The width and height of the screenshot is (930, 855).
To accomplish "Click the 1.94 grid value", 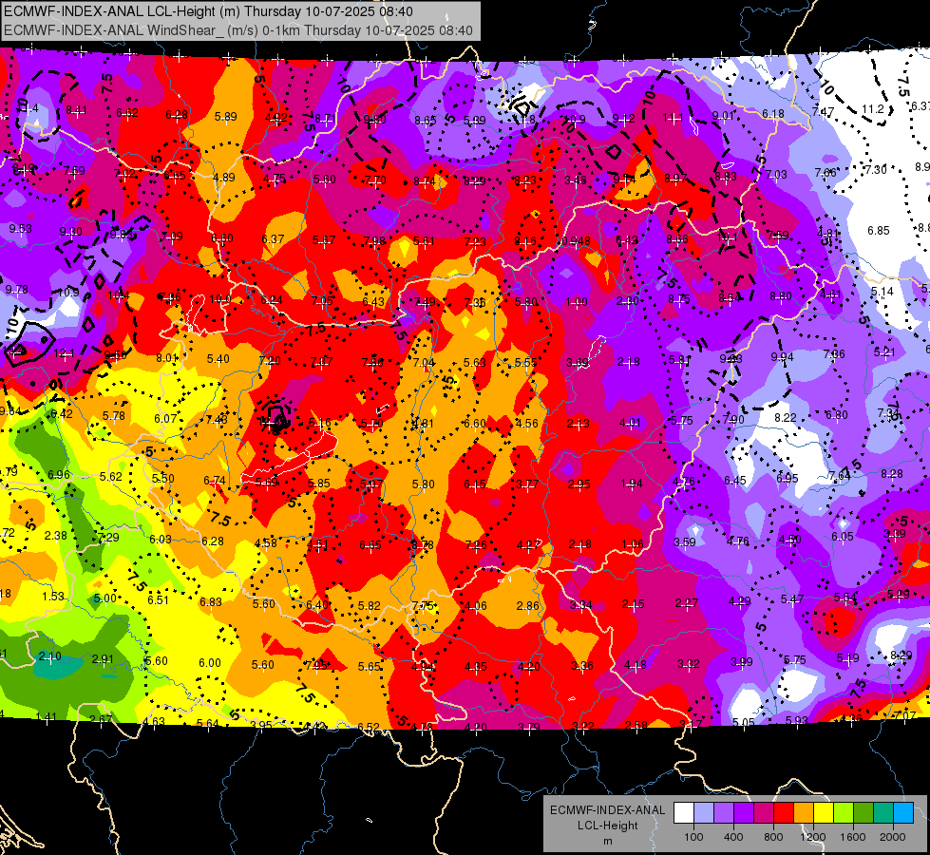I will click(x=631, y=483).
